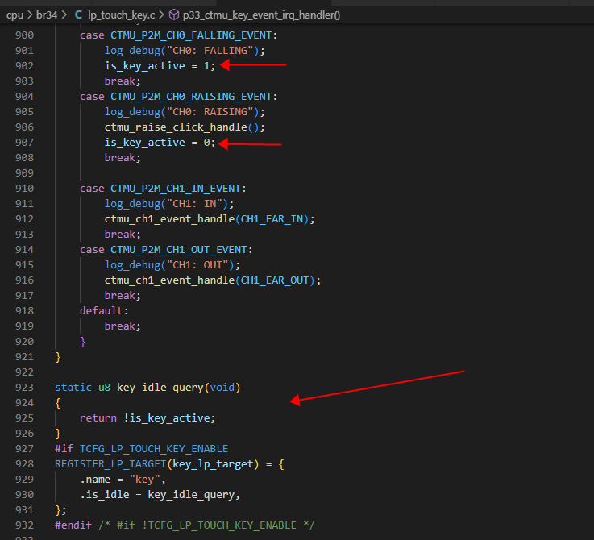The image size is (594, 540).
Task: Click "CH1: OUT" string in log_debug
Action: coord(197,265)
